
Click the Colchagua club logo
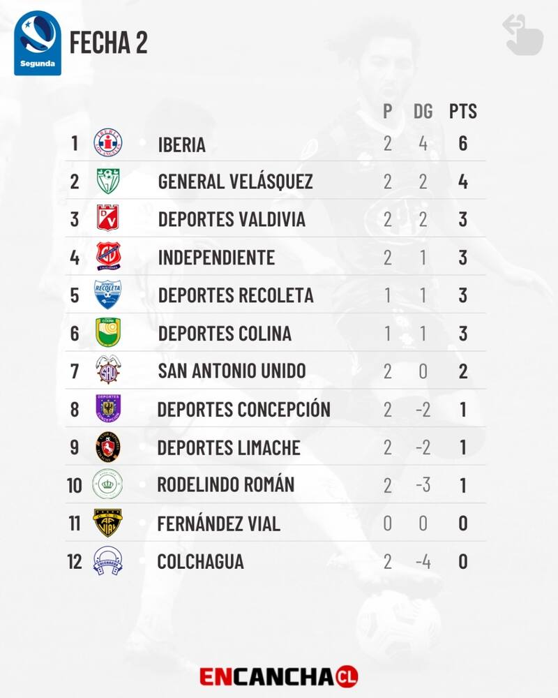[107, 561]
